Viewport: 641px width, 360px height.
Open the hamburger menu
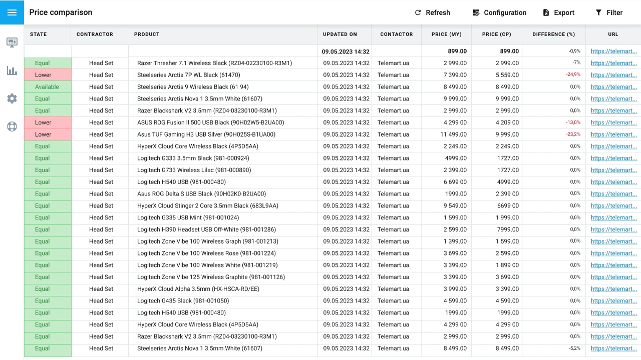(x=12, y=12)
